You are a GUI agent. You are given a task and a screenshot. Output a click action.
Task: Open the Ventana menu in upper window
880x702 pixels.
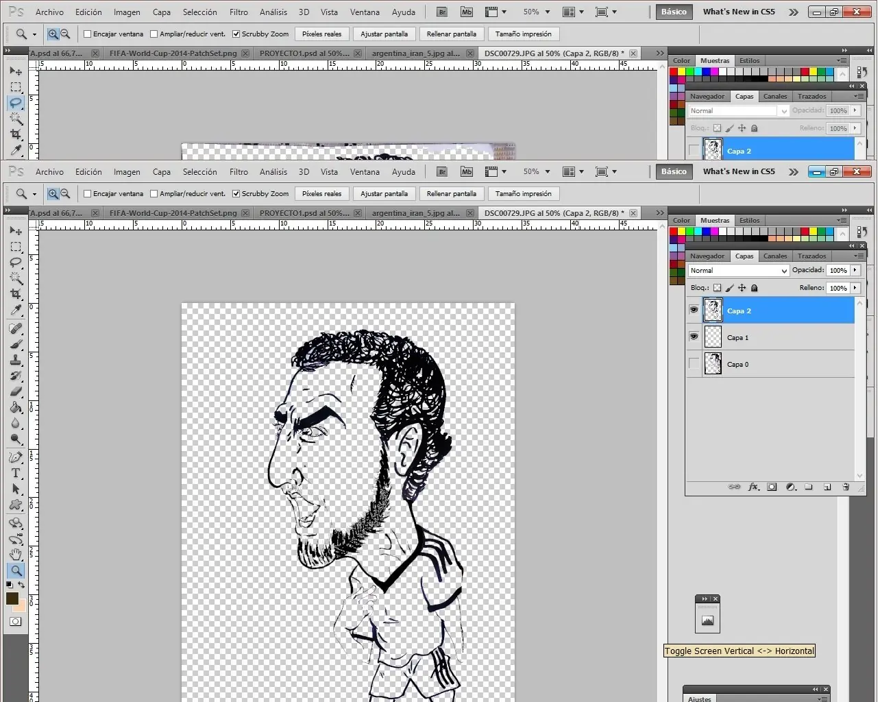(x=365, y=12)
